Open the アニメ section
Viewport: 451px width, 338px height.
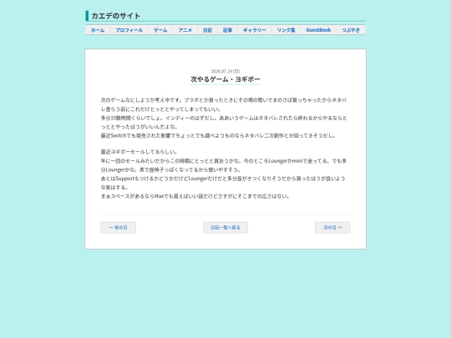185,30
